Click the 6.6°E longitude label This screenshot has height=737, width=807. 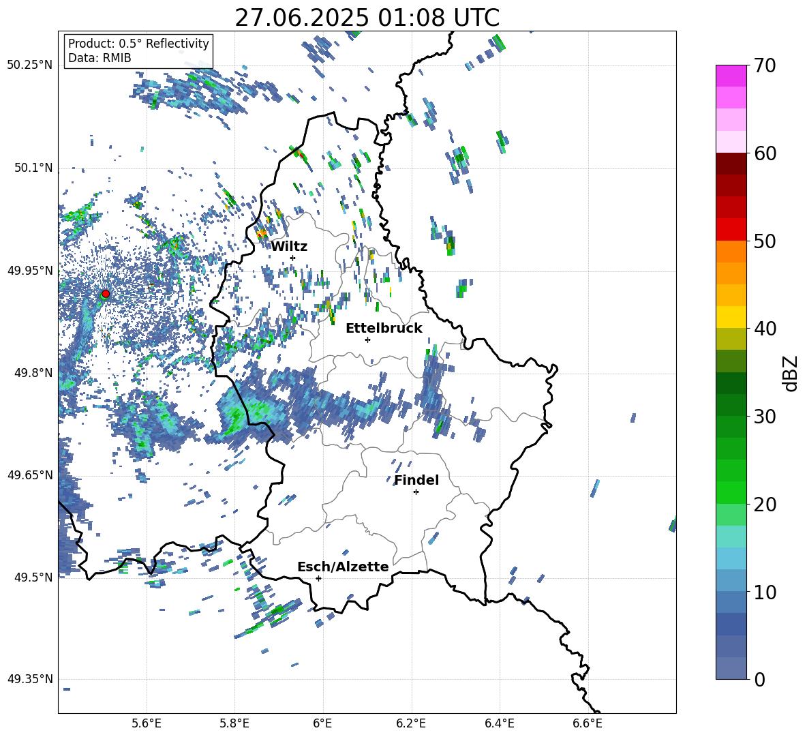coord(588,723)
